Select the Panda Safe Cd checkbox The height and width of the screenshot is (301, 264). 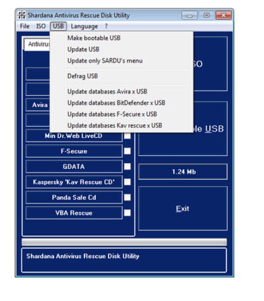(127, 197)
